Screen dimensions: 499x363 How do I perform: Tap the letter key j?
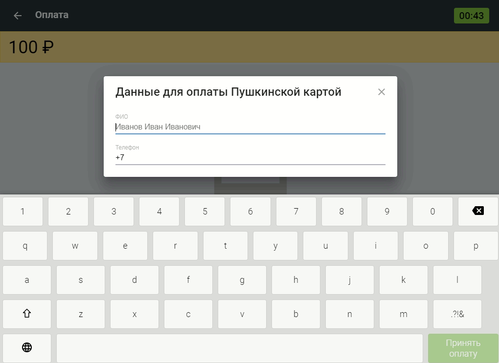[x=349, y=280]
